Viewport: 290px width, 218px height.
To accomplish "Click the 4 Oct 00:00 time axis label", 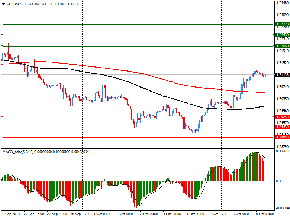I will coord(195,214).
